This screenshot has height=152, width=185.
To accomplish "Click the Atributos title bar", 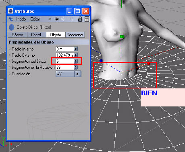I will click(48, 11).
